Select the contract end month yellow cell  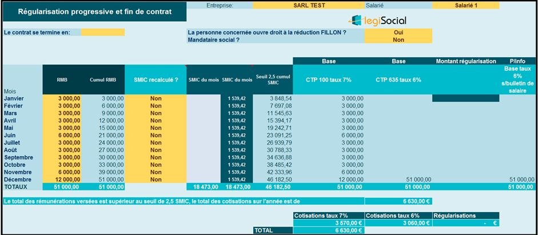click(x=103, y=33)
